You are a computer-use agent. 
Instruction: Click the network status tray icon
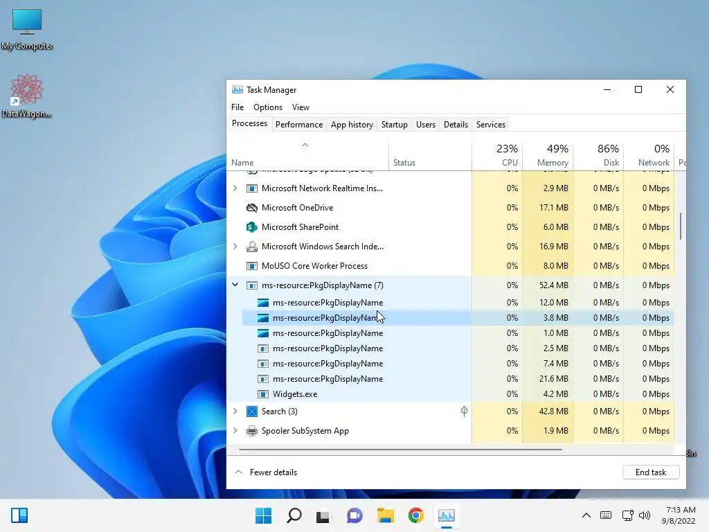tap(627, 515)
